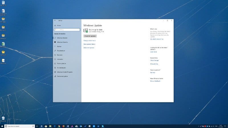Open Backup settings page
The image size is (228, 128).
(x=59, y=46)
